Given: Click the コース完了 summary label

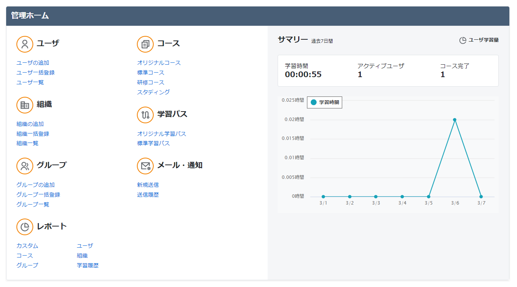Looking at the screenshot, I should [x=455, y=66].
